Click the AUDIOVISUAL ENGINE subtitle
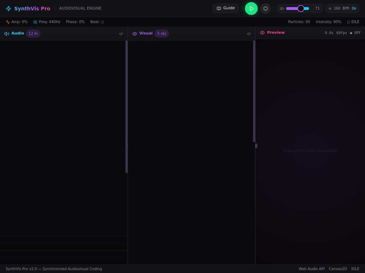The image size is (365, 273). coord(80,9)
